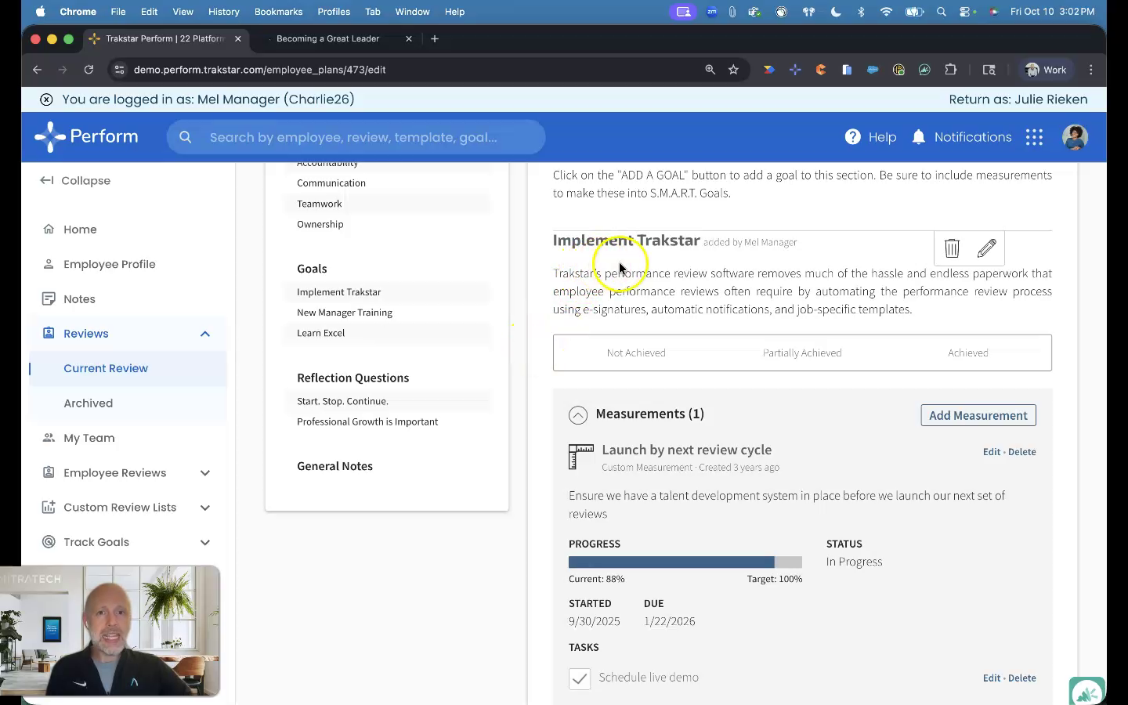
Task: Jump to New Manager Training in the outline
Action: (345, 313)
